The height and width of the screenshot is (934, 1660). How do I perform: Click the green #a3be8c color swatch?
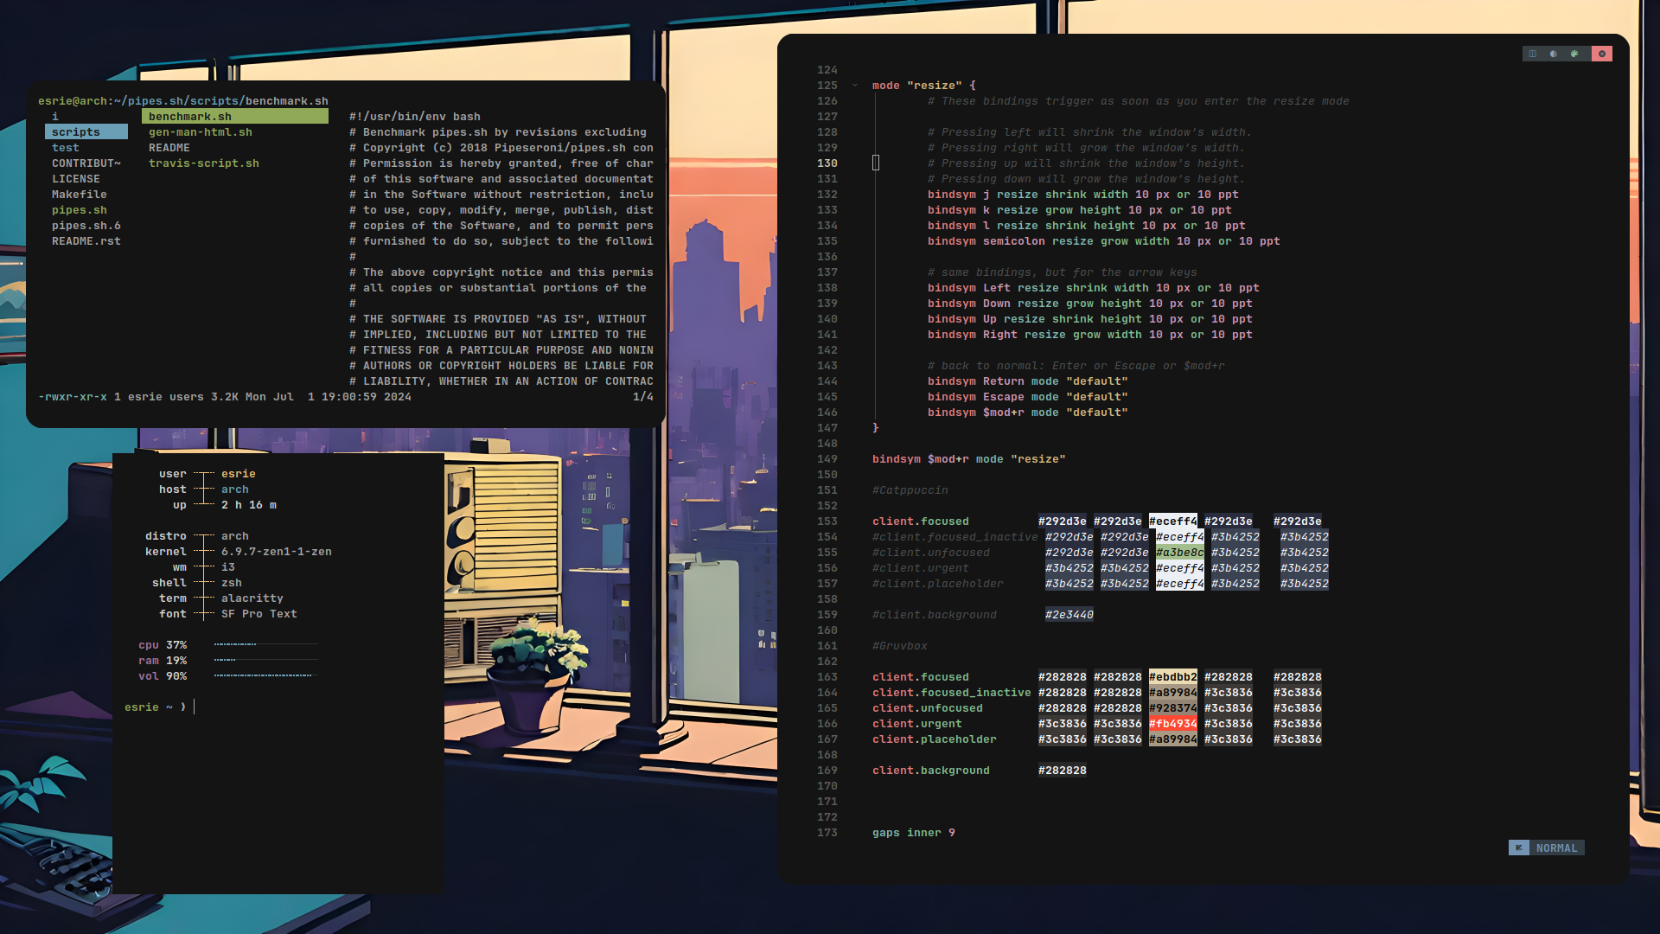tap(1179, 553)
